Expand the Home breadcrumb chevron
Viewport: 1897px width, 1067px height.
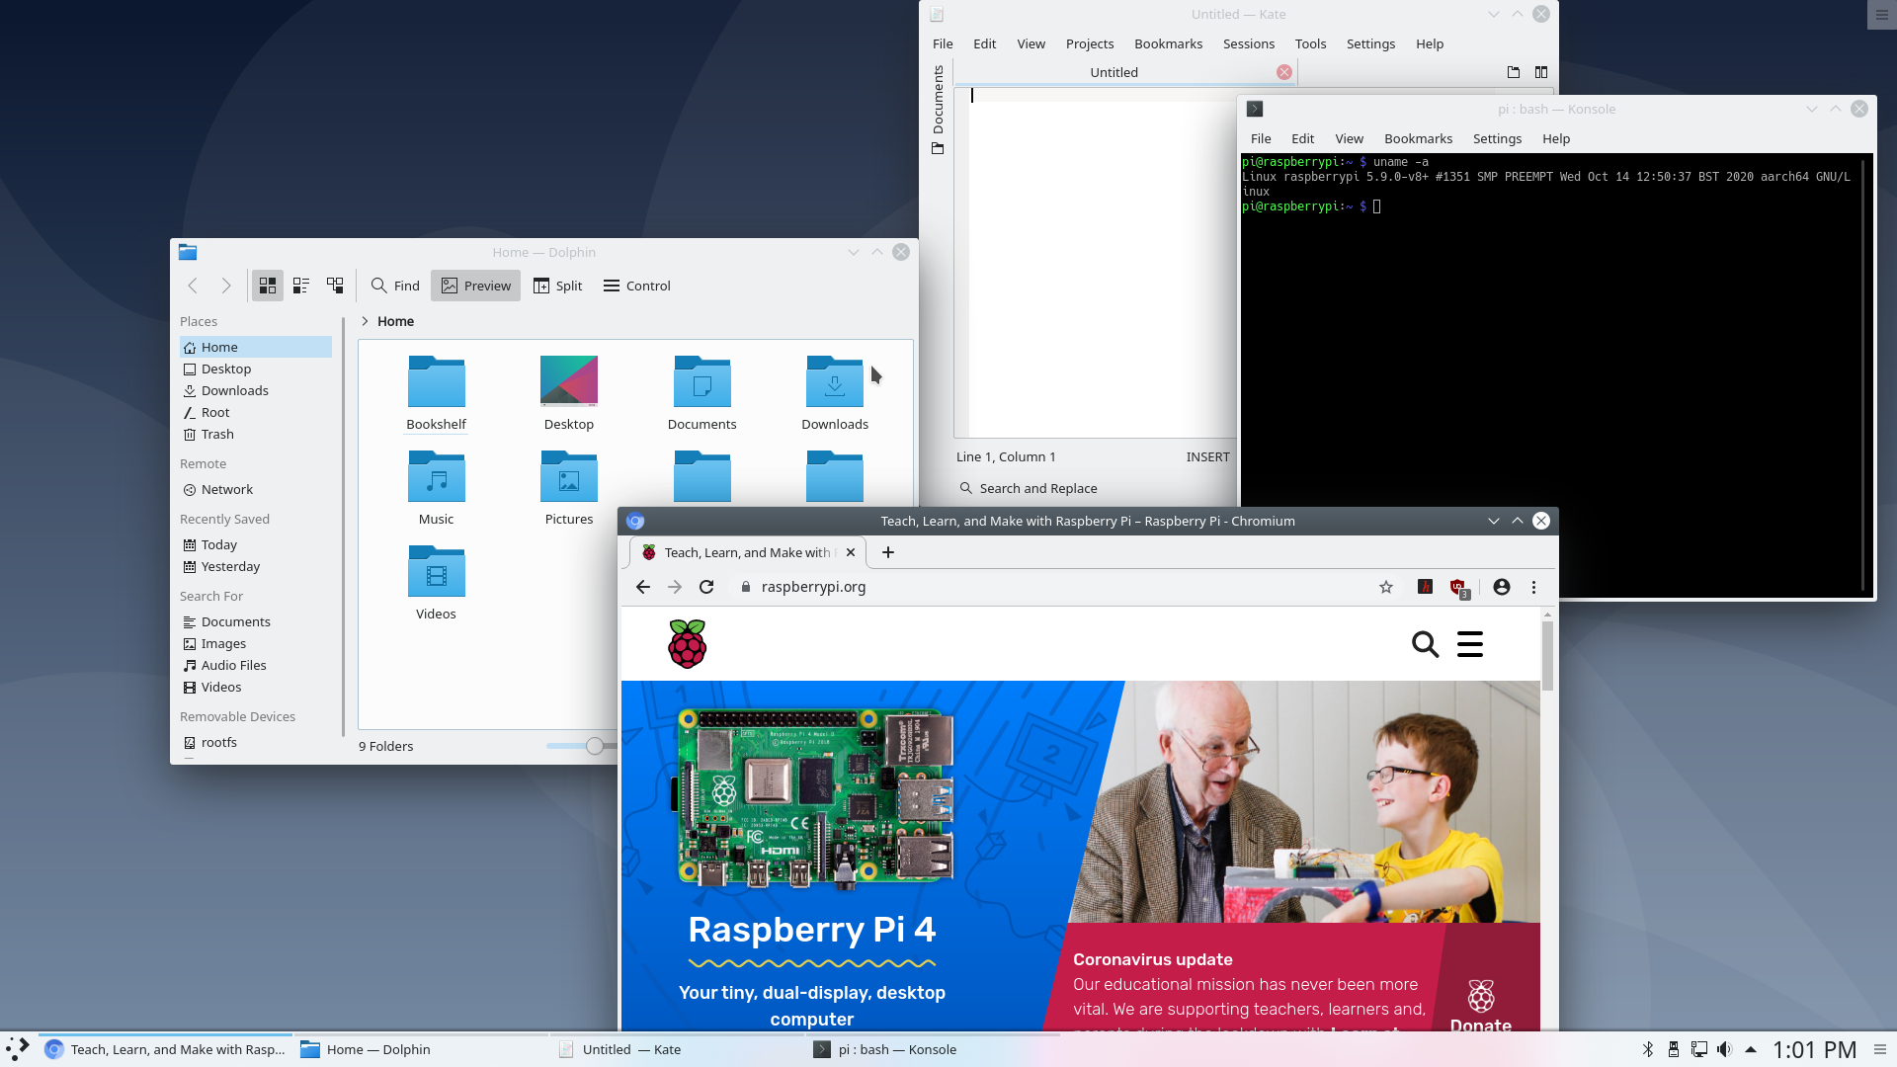365,321
